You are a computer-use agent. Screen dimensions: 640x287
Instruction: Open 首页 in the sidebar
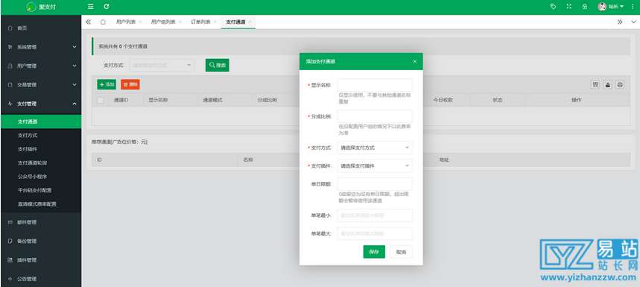41,28
